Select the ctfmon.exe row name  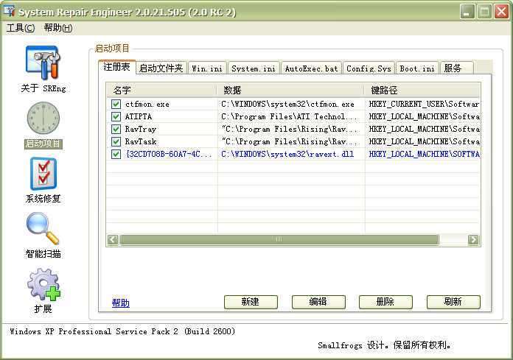tap(147, 105)
